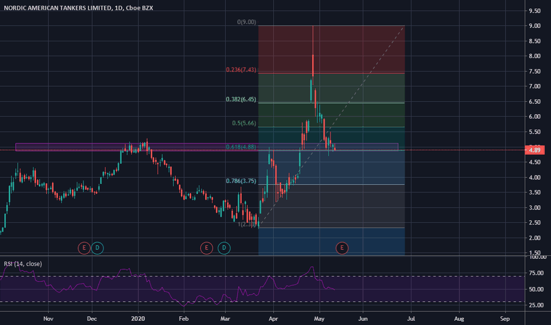
Task: Click the 2.00 price axis label
Action: [x=534, y=238]
